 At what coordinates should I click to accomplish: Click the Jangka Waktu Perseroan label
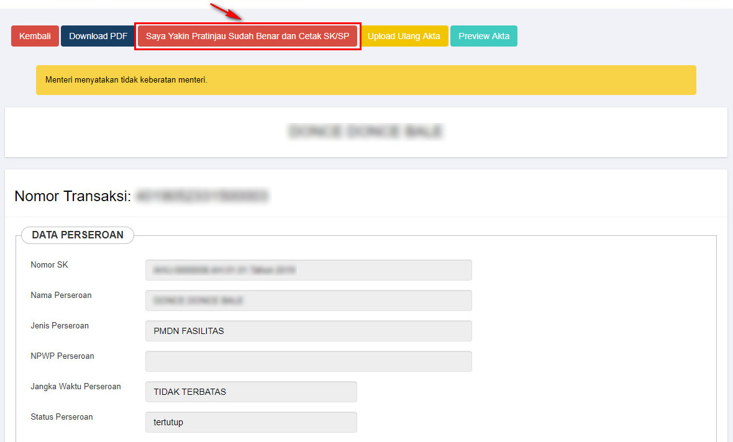pyautogui.click(x=76, y=386)
